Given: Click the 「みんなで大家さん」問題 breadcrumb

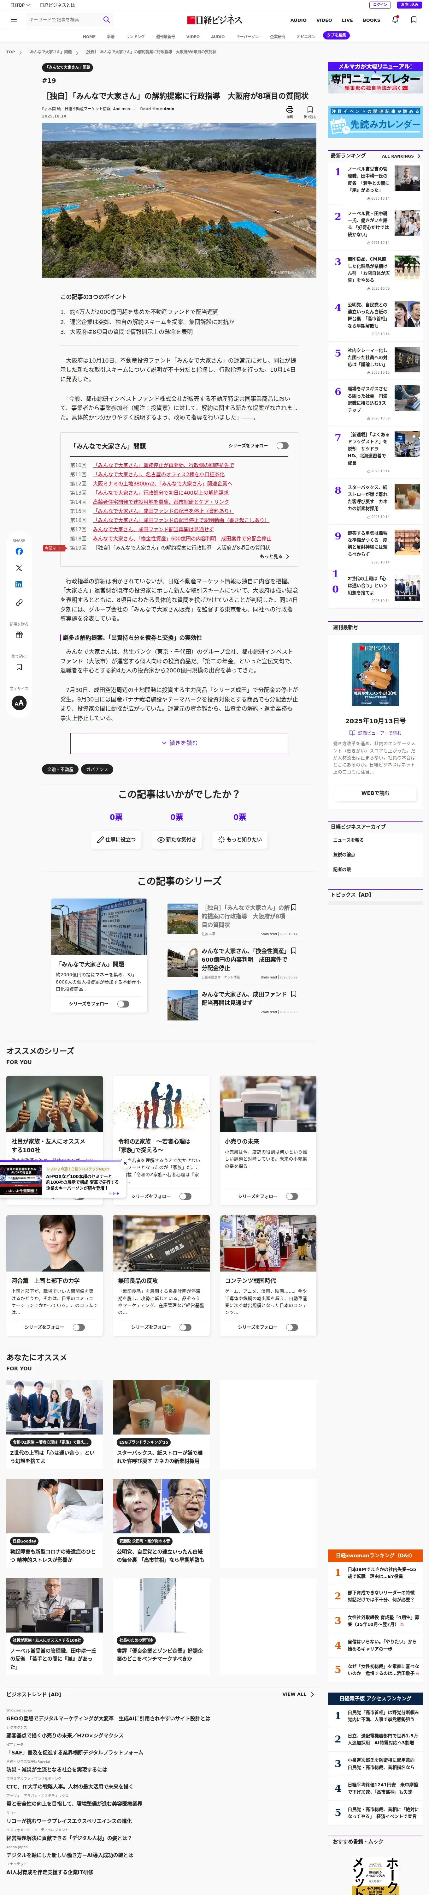Looking at the screenshot, I should coord(50,52).
